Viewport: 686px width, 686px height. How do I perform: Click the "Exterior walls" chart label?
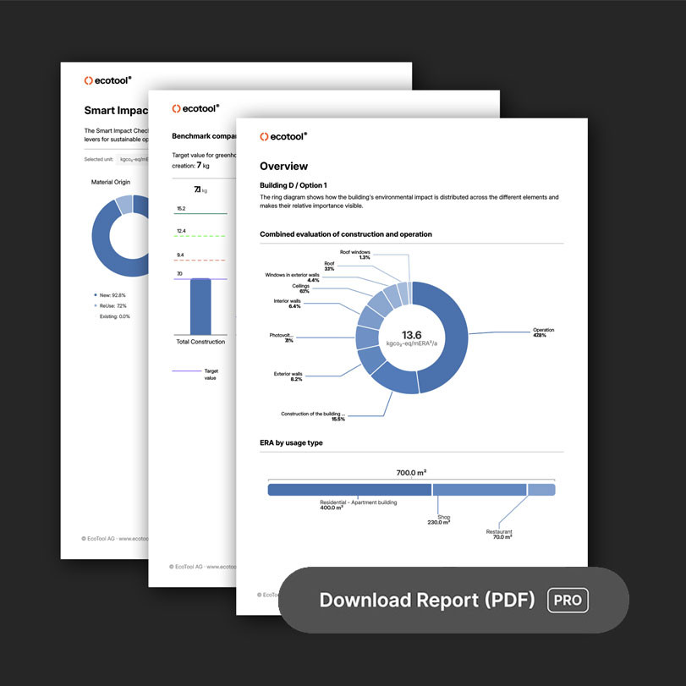[288, 374]
